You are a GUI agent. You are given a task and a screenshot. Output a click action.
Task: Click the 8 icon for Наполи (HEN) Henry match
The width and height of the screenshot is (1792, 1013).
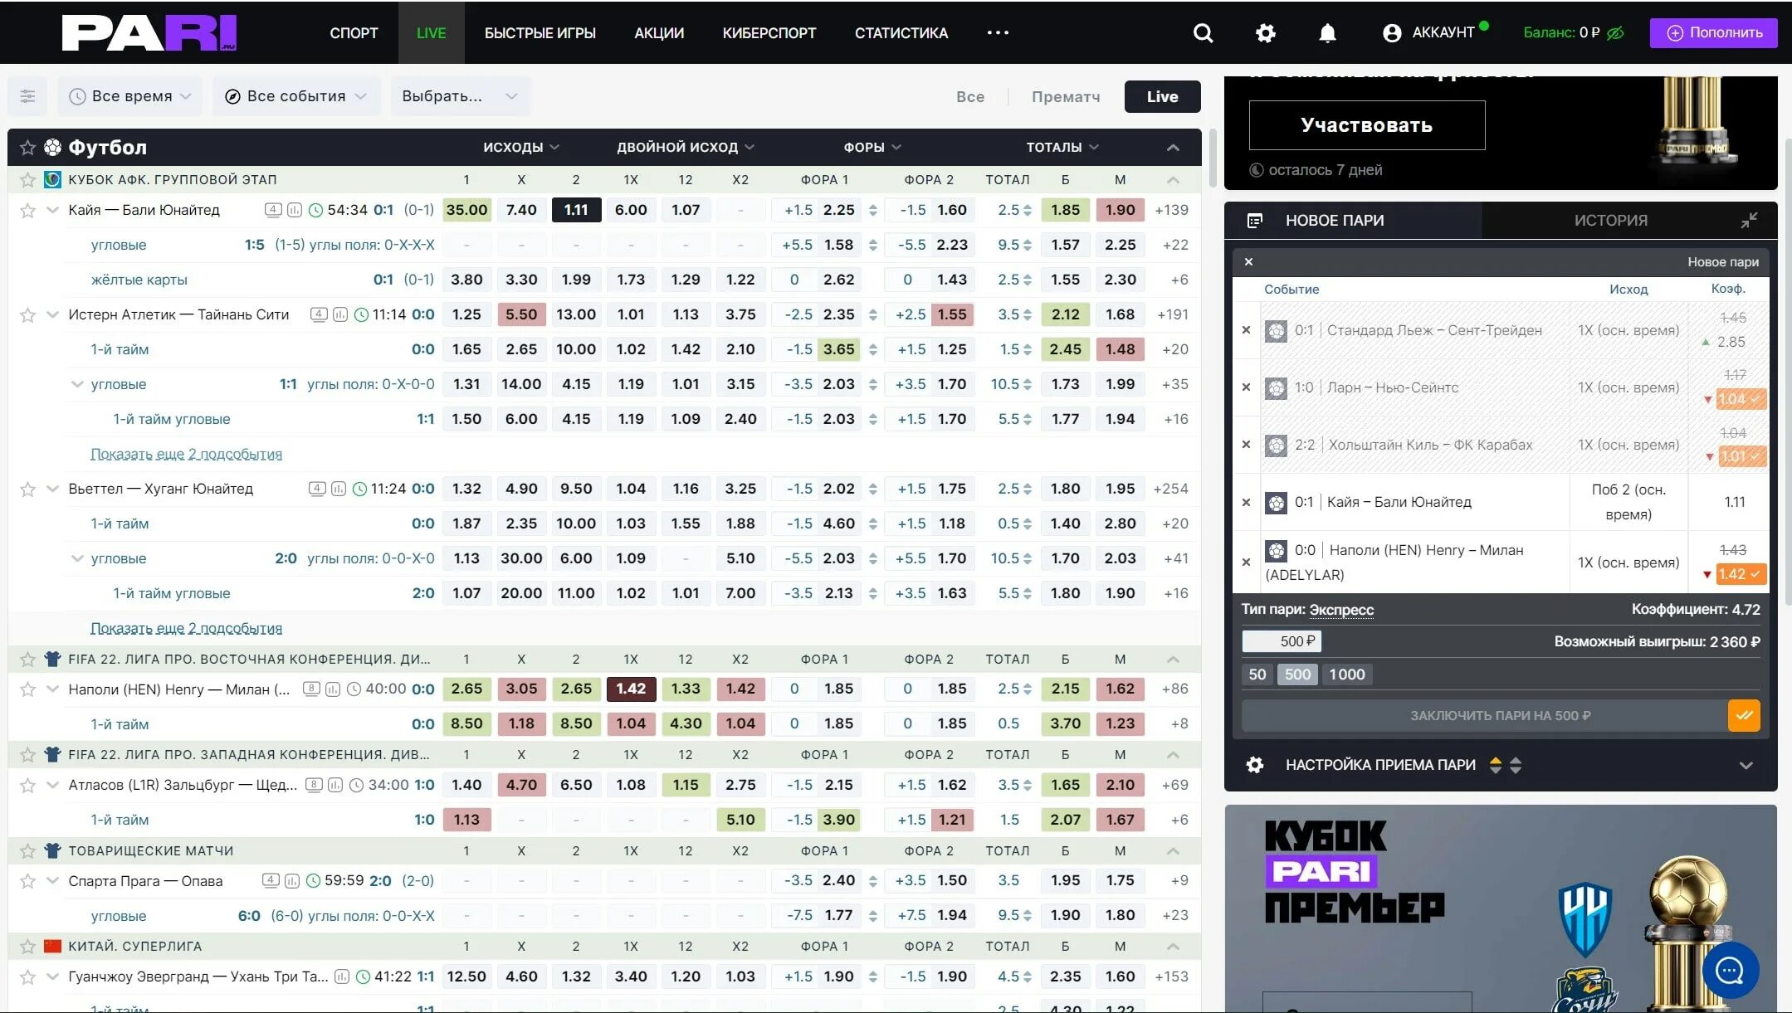click(x=312, y=689)
